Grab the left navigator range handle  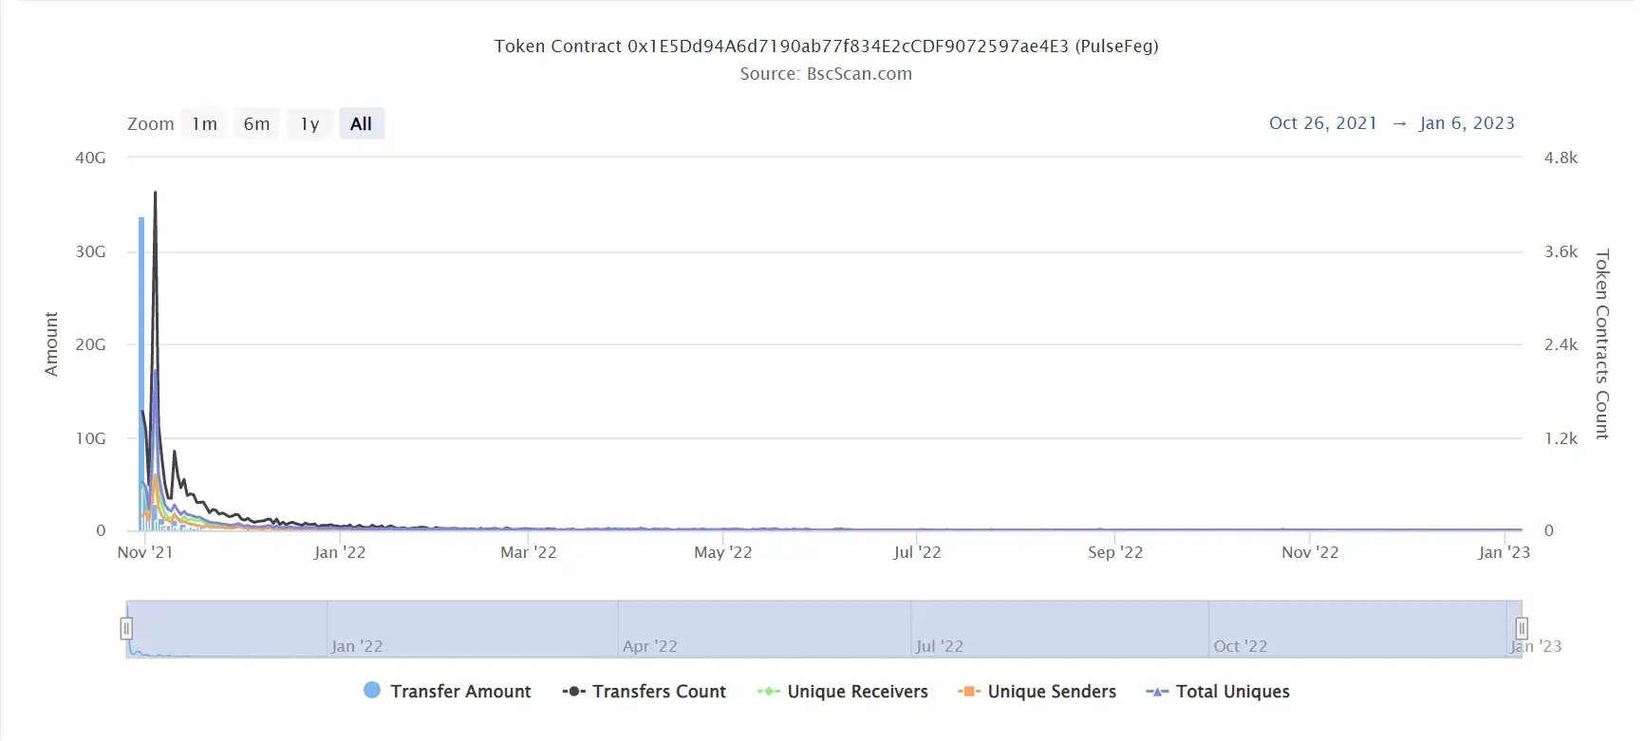[x=126, y=628]
